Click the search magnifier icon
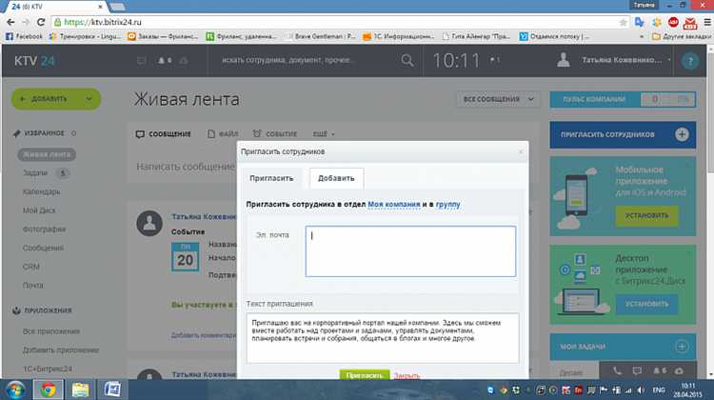This screenshot has height=400, width=714. [x=407, y=60]
